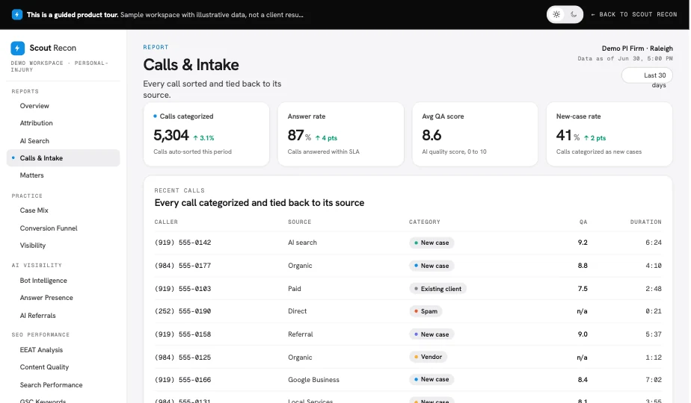
Task: Open EEAT Analysis
Action: (x=41, y=350)
